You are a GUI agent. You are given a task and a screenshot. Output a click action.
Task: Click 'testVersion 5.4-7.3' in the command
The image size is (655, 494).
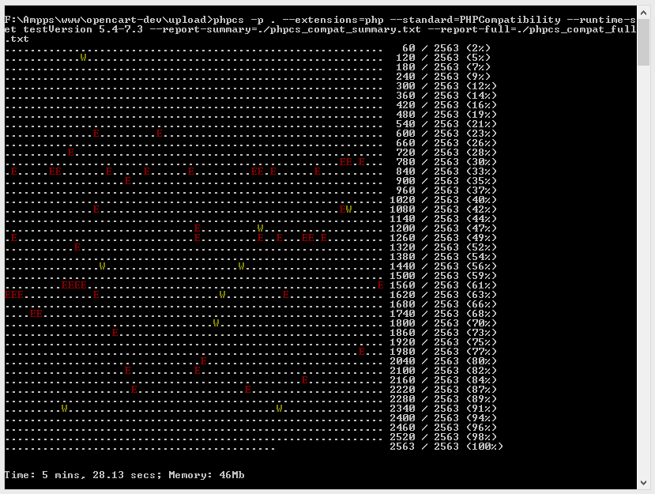point(83,29)
